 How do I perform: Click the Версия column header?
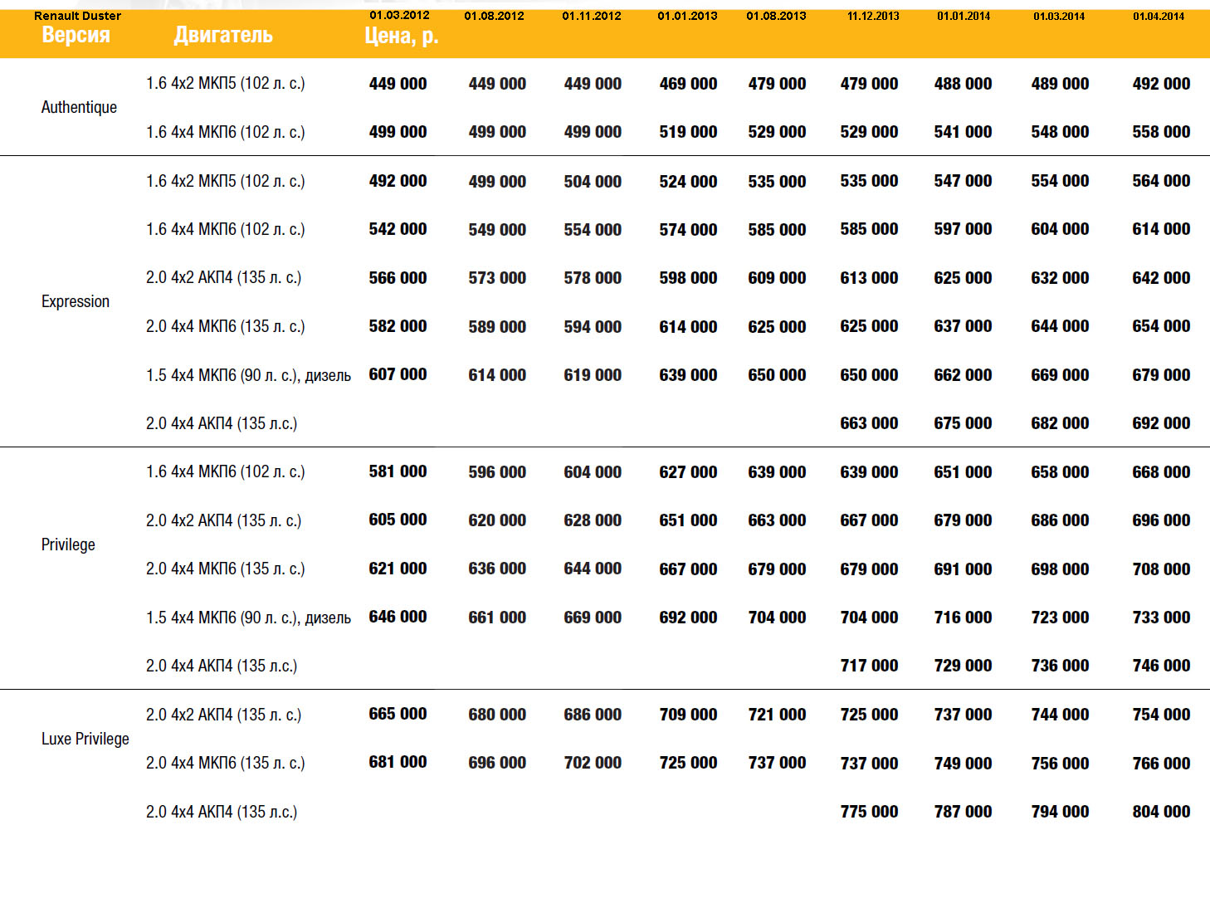coord(76,35)
